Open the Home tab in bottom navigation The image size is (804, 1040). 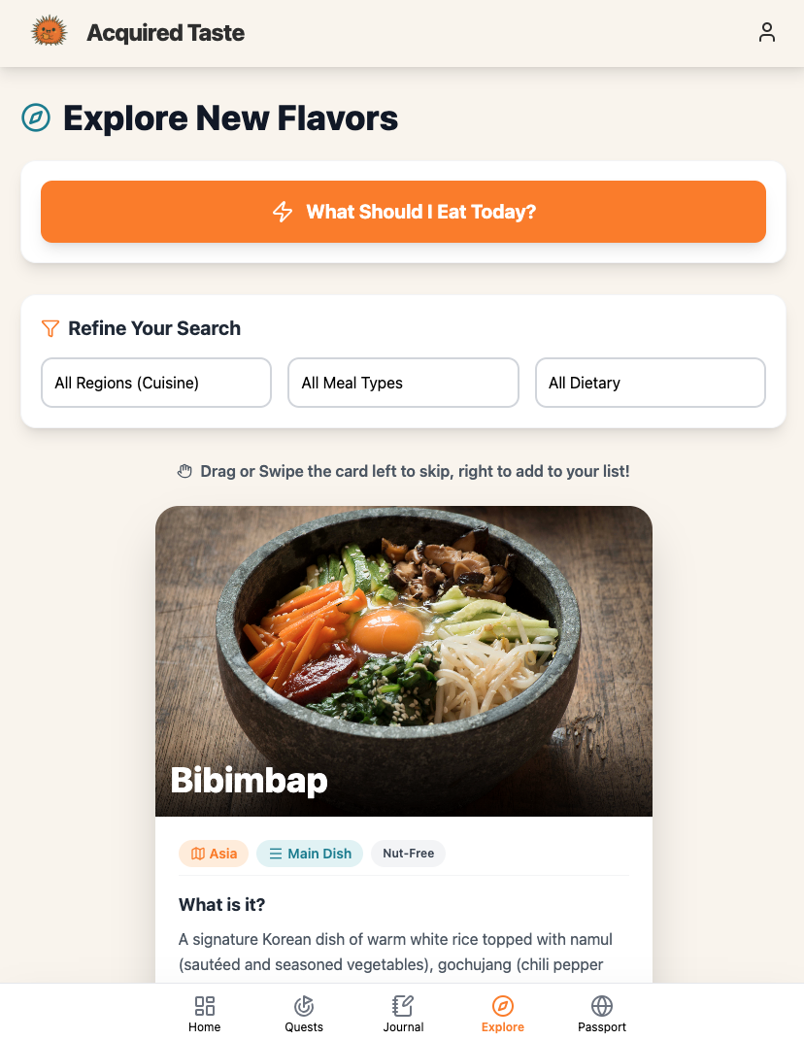[x=204, y=1013]
